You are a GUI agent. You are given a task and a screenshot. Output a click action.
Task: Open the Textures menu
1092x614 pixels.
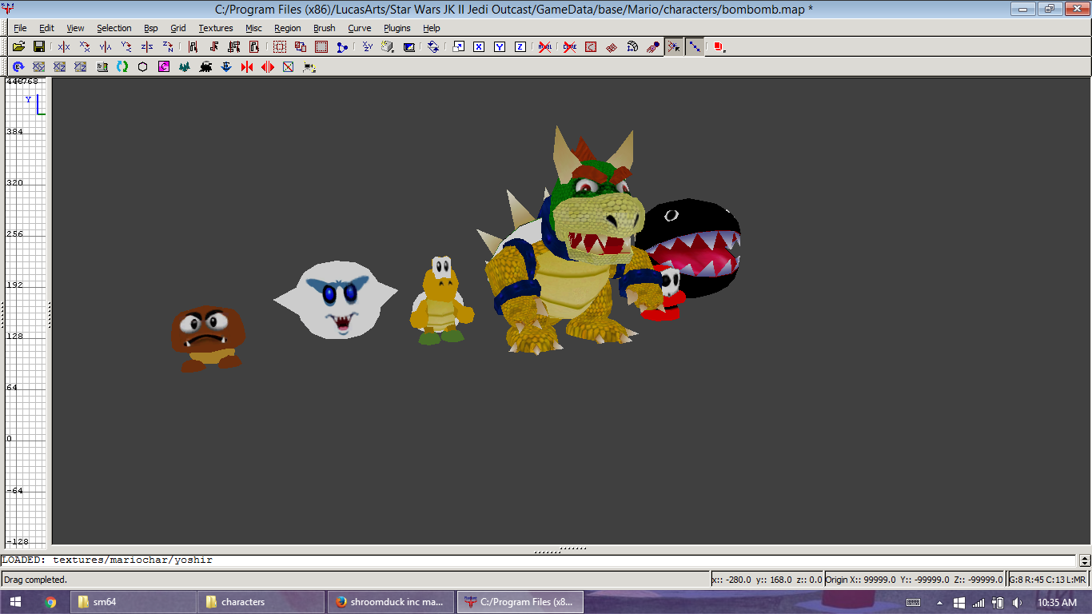216,28
